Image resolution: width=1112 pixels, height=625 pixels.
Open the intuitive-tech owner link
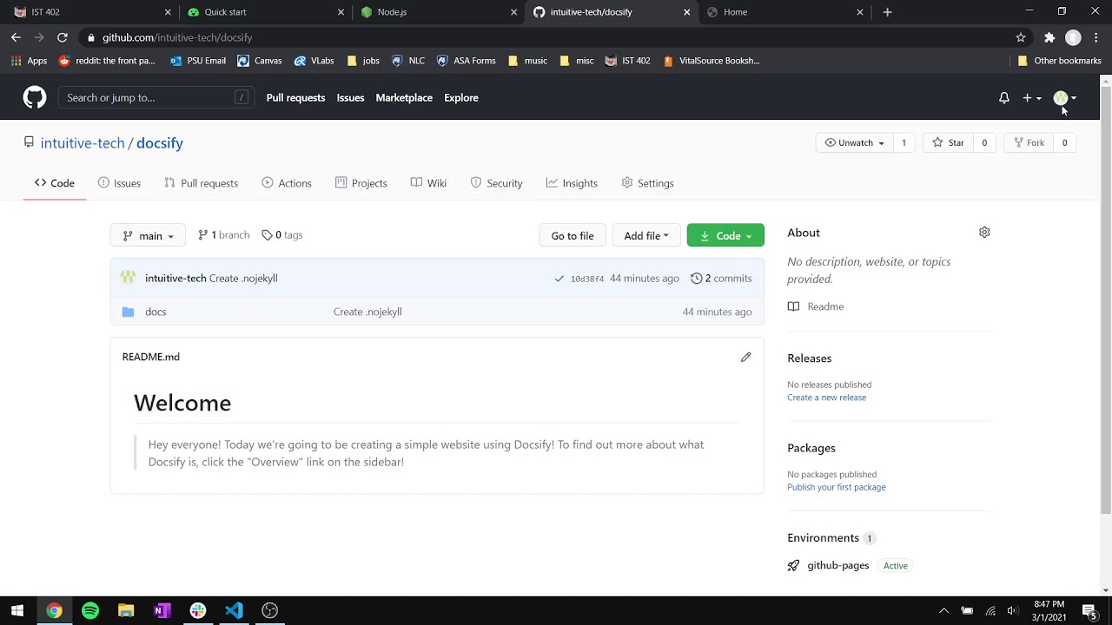click(x=83, y=143)
